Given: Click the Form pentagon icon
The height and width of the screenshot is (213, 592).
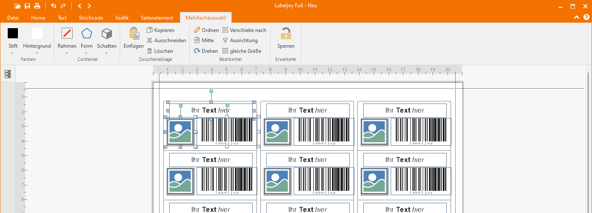Looking at the screenshot, I should pos(87,33).
